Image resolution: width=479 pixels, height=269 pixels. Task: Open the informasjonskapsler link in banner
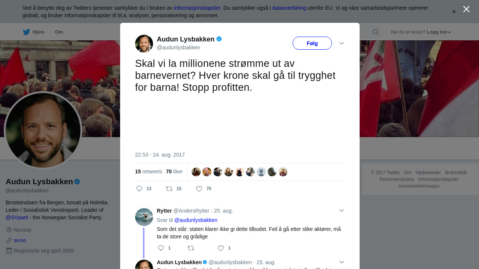pos(197,8)
